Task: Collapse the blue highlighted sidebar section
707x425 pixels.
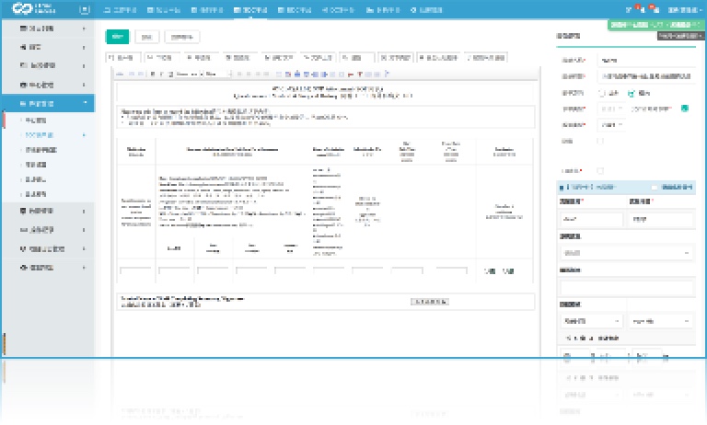Action: point(48,103)
